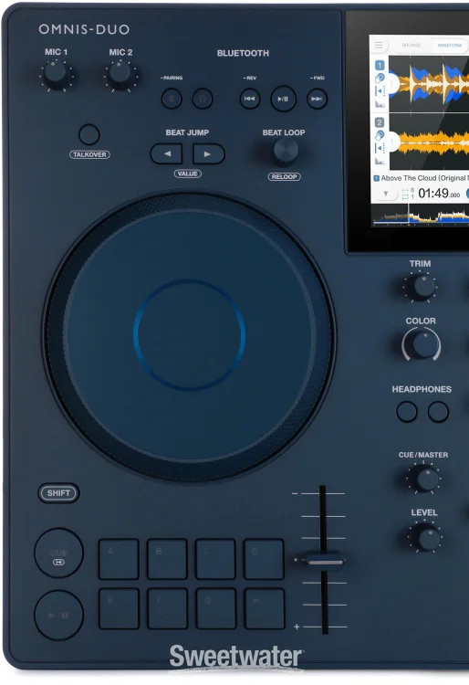This screenshot has height=685, width=469.
Task: Expand the down-arrow dropdown beside the timer
Action: 386,194
